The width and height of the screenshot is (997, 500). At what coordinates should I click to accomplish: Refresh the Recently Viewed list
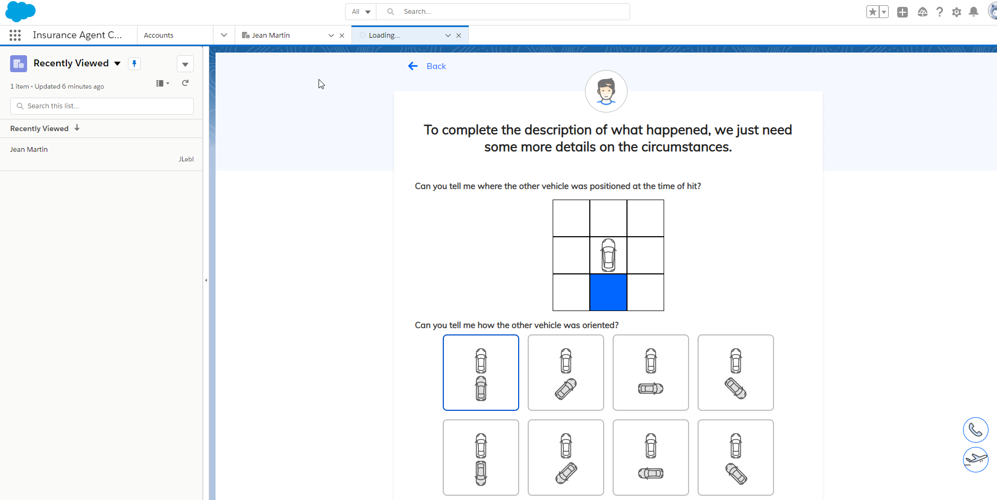coord(185,83)
